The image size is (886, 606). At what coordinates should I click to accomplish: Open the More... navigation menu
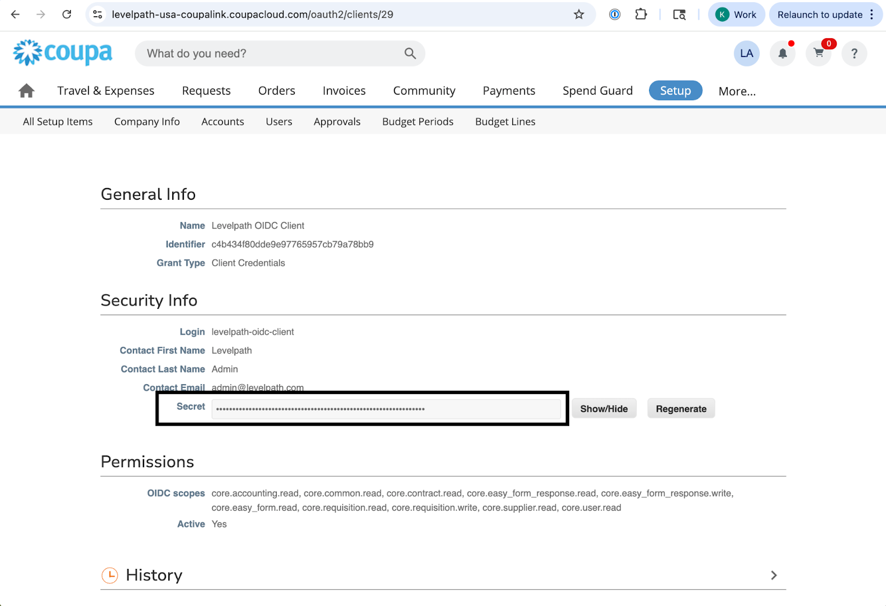[x=736, y=91]
